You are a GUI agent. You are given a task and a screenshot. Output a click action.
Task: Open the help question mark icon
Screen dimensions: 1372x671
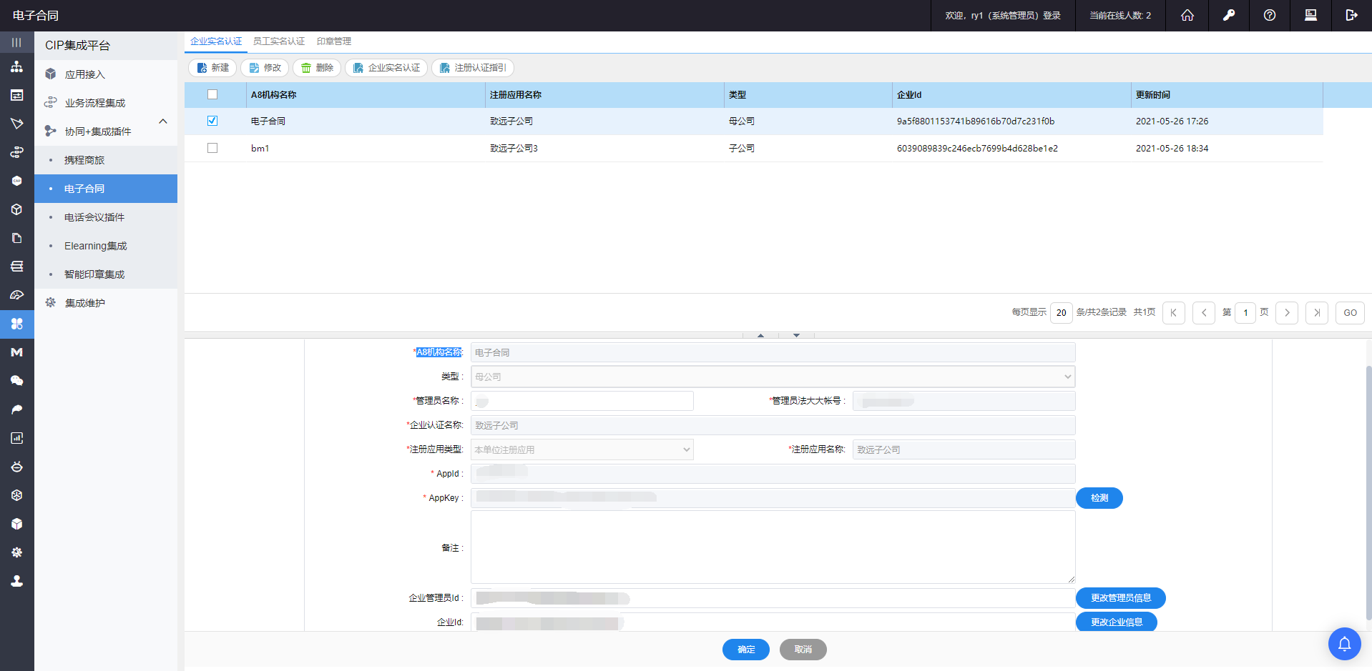coord(1270,15)
